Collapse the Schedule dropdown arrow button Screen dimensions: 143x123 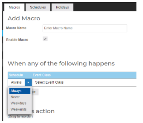click(x=28, y=82)
